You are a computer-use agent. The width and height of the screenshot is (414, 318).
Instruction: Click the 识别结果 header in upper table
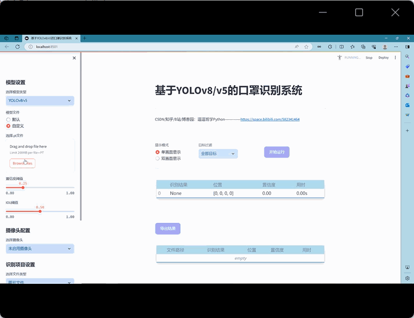pyautogui.click(x=179, y=185)
